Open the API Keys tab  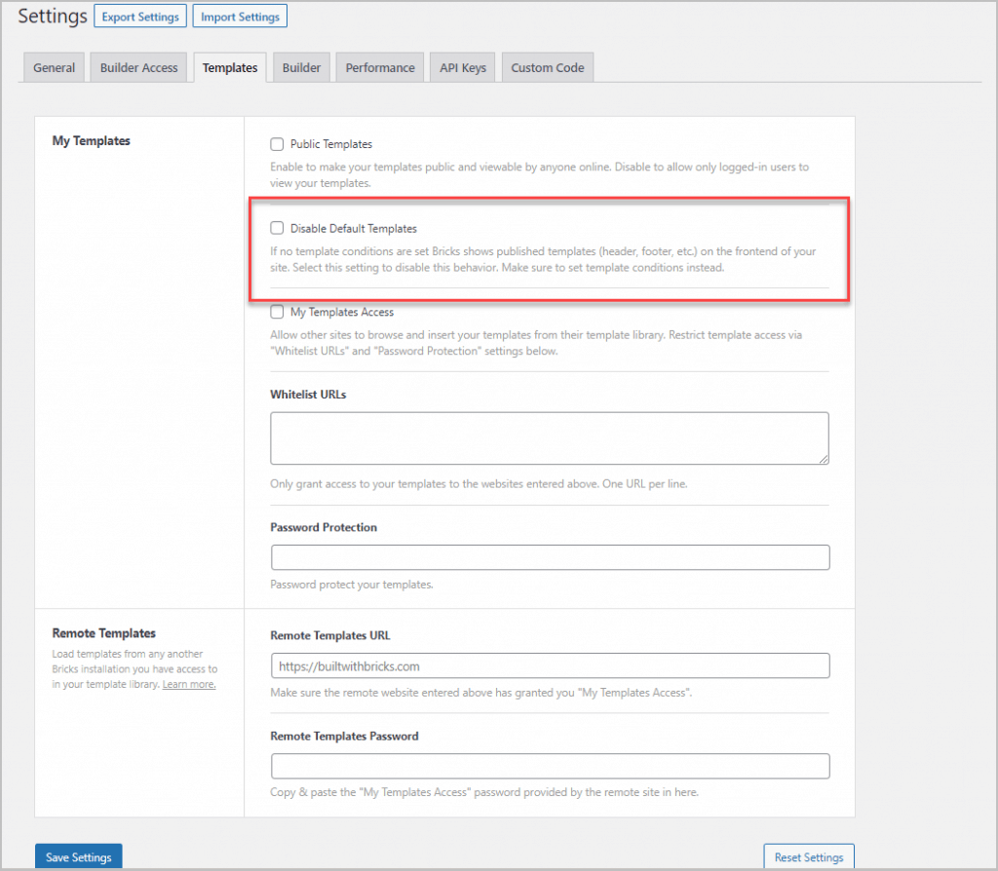pyautogui.click(x=463, y=67)
